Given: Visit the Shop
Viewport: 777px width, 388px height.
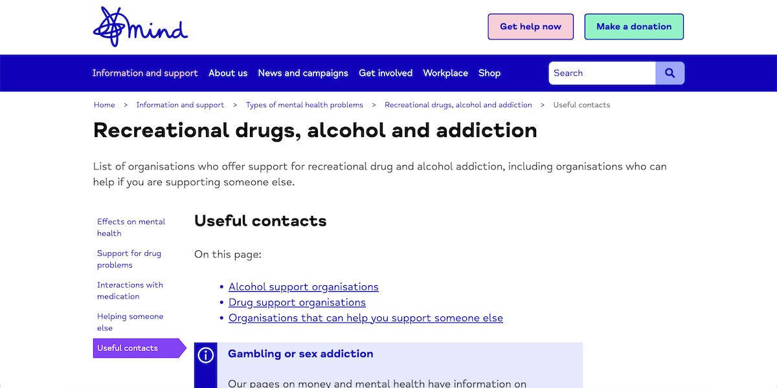Looking at the screenshot, I should click(489, 73).
